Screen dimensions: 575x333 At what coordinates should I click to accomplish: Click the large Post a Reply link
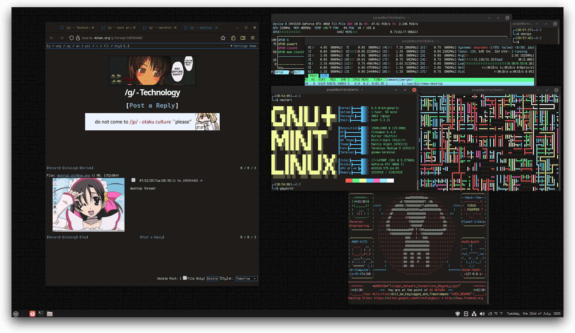[152, 106]
